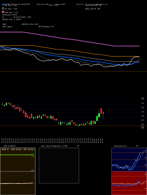Click the 'Avg Vol: 0.07 M' label
This screenshot has height=195, width=147.
pos(93,5)
